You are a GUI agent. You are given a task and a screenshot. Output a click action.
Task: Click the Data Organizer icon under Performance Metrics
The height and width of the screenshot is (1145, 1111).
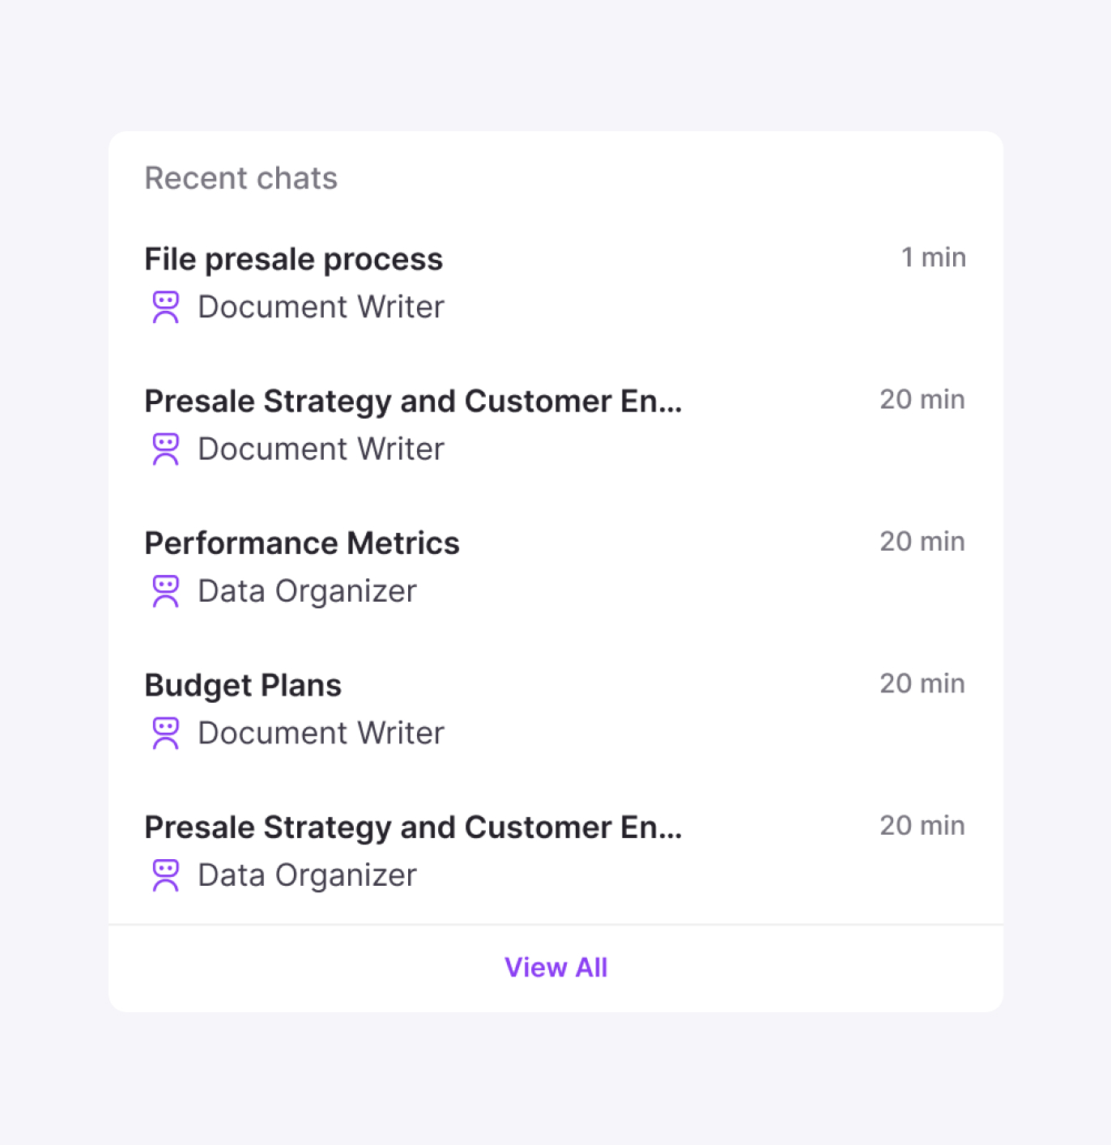[x=166, y=590]
